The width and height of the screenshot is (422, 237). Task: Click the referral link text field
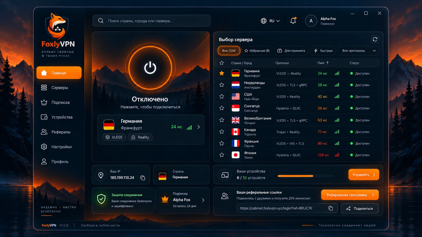[x=287, y=208]
